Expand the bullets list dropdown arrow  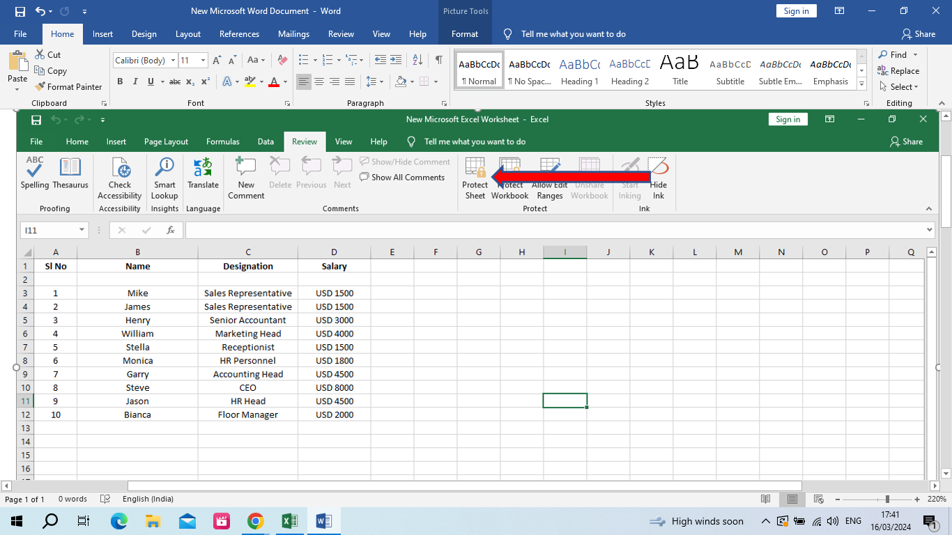click(315, 61)
